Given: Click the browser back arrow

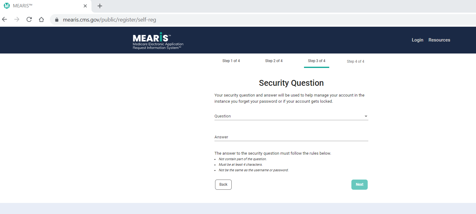Looking at the screenshot, I should click(x=4, y=19).
